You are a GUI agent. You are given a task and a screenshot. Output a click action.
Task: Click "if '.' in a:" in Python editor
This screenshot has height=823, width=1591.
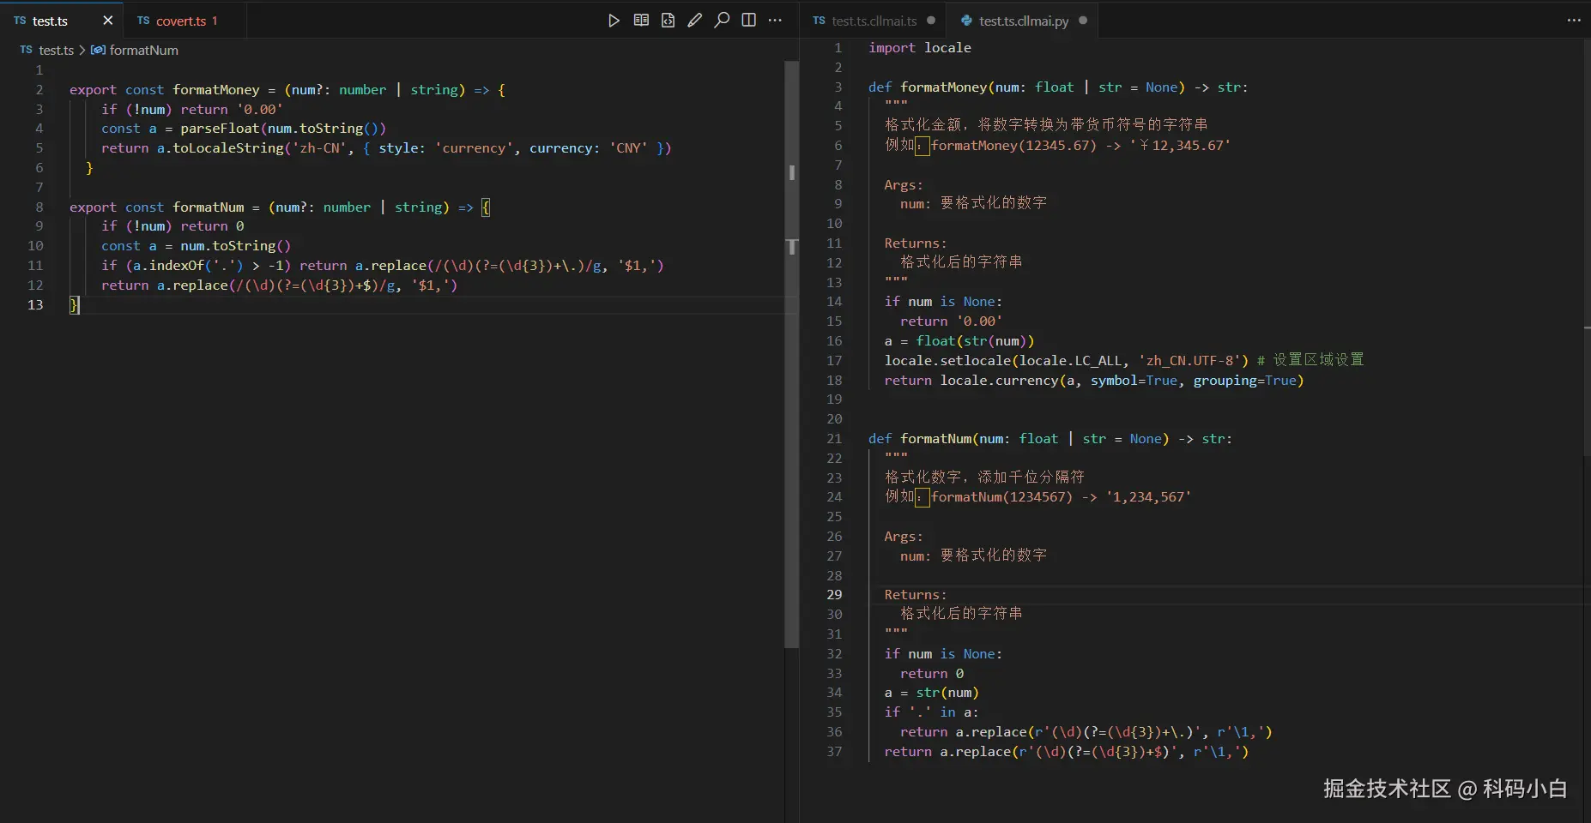[x=931, y=712]
